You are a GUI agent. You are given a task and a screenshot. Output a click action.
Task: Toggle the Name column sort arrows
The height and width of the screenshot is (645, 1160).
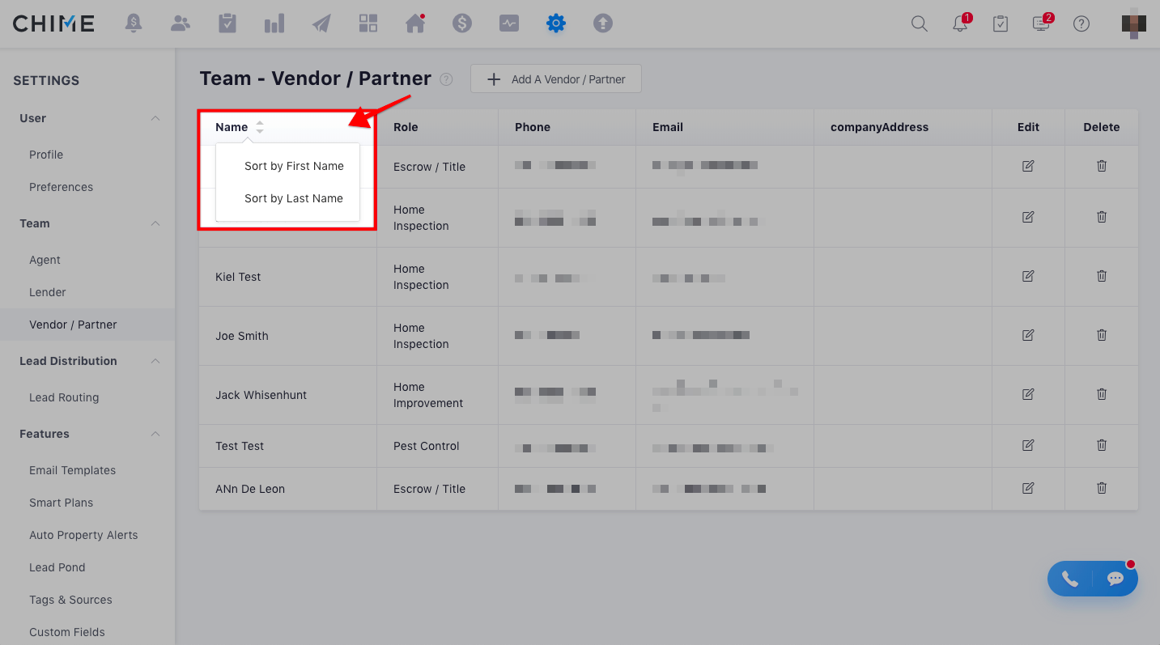(x=260, y=127)
